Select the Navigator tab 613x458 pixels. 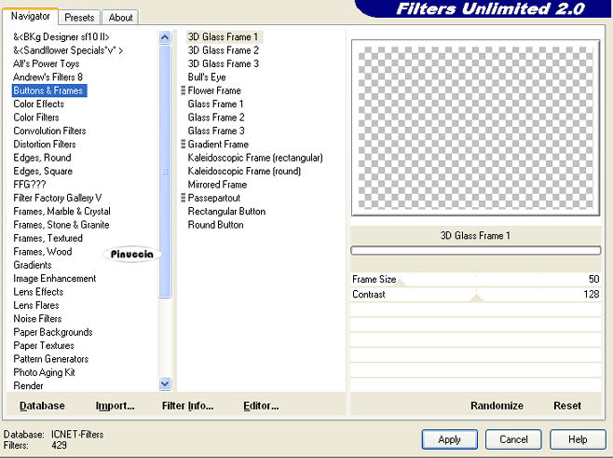[30, 16]
